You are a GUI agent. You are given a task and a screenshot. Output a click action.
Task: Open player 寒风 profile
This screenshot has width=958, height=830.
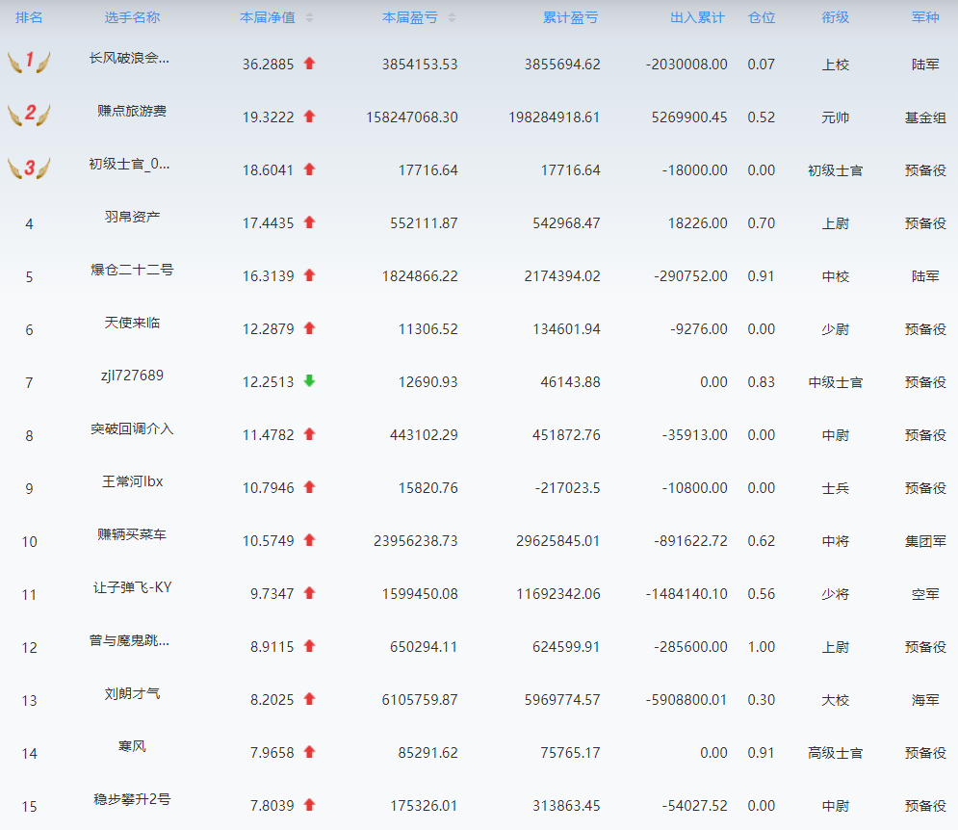[x=132, y=747]
